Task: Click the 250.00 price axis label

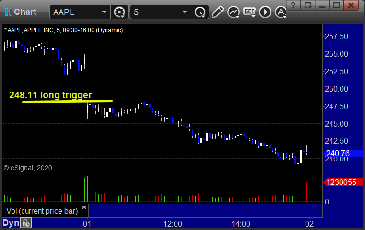Action: coord(336,89)
